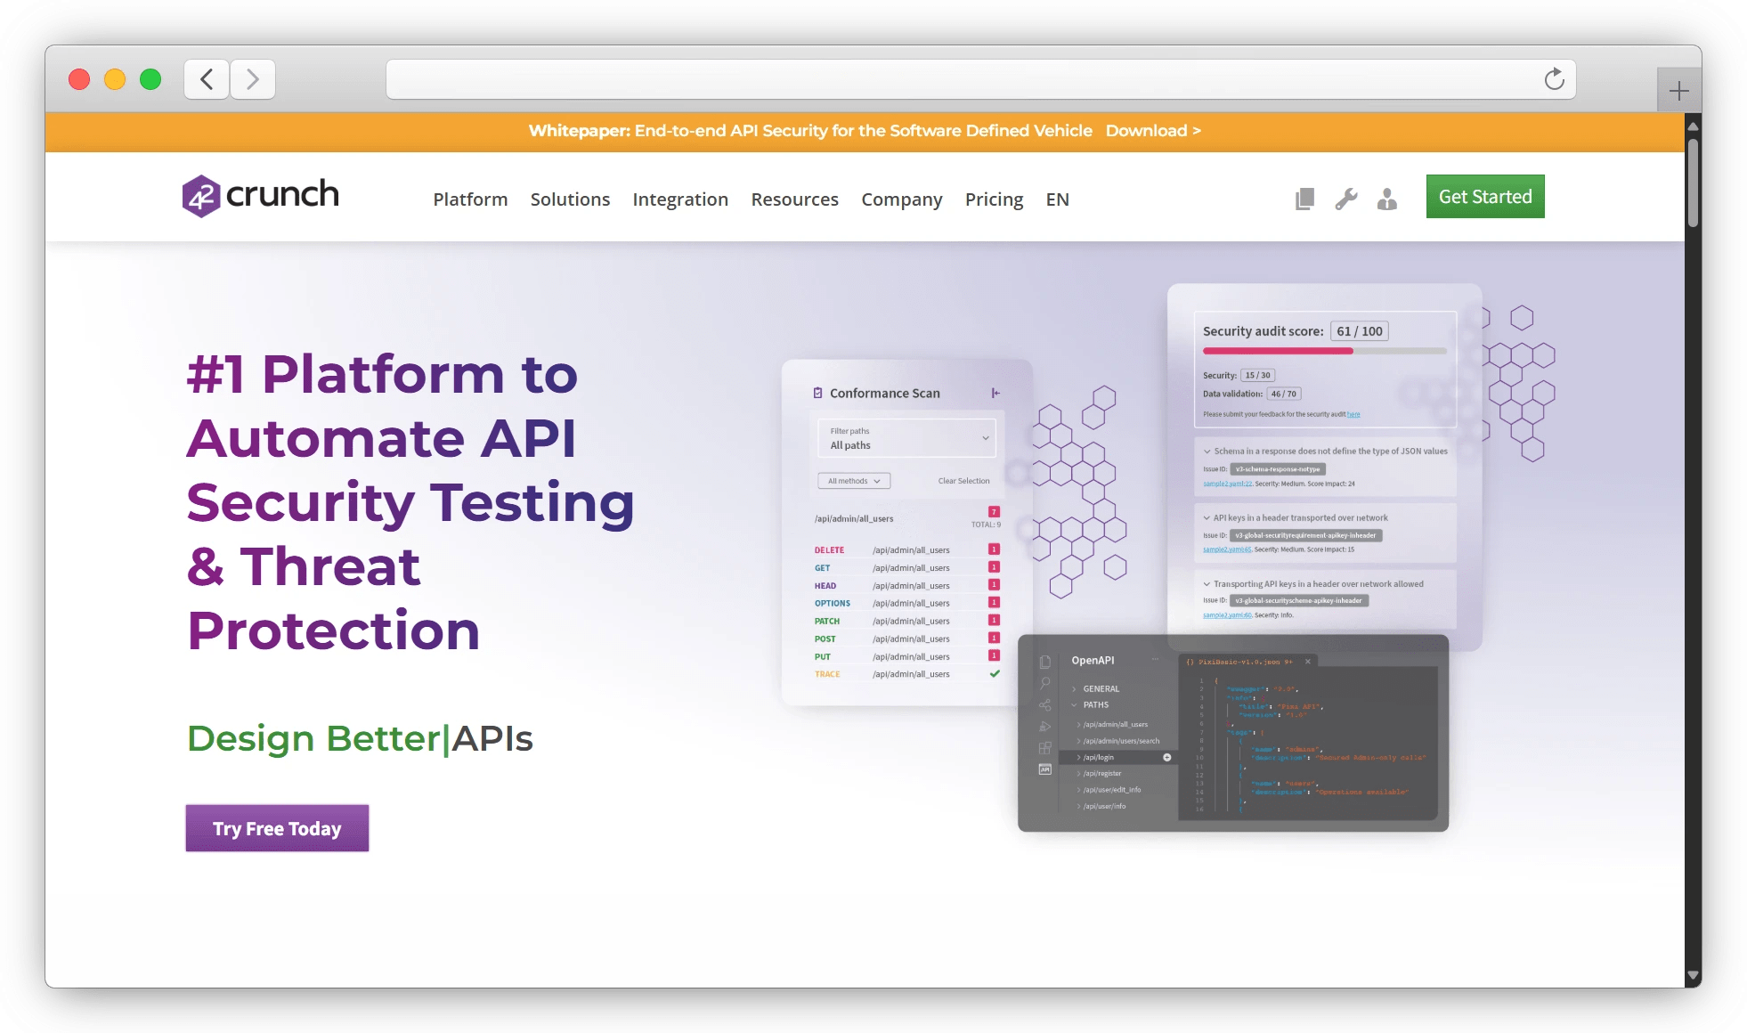Go back with the browser back arrow
Screen dimensions: 1747x1033
tap(207, 79)
